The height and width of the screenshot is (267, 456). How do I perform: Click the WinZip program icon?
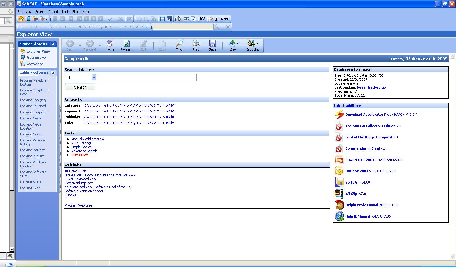click(x=339, y=194)
